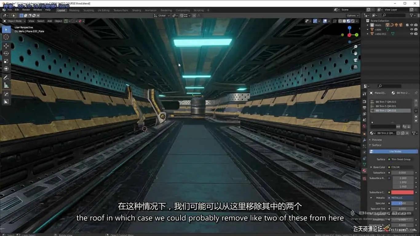Select the Cursor tool
Image resolution: width=420 pixels, height=236 pixels.
tap(6, 37)
